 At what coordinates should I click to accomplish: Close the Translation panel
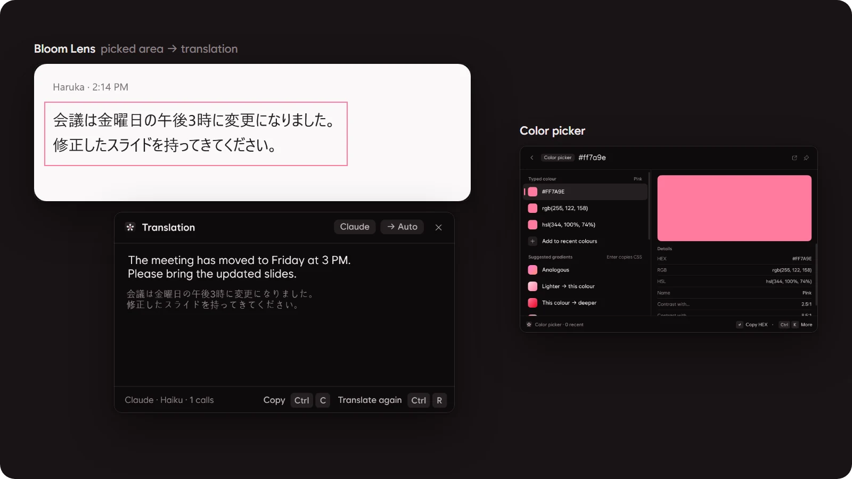coord(438,227)
